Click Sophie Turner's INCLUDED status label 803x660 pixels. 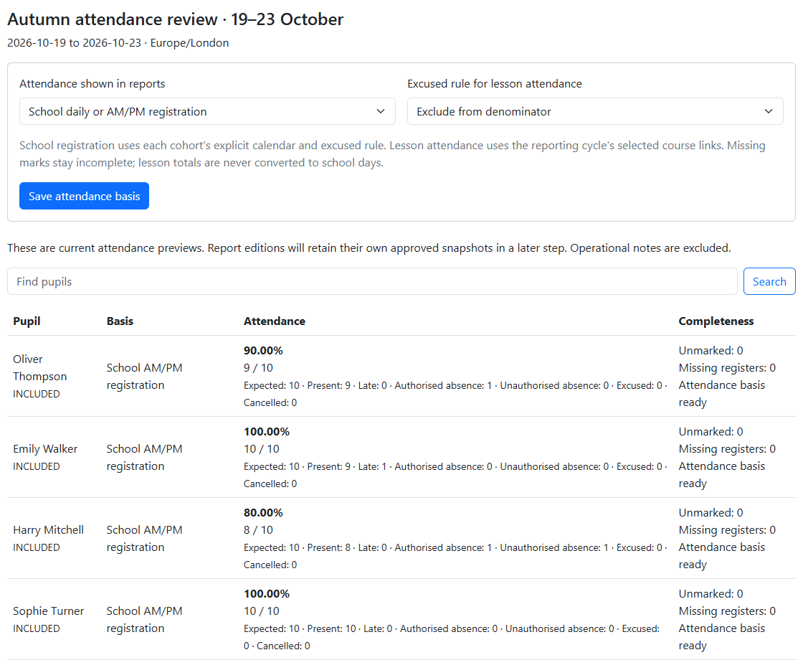[37, 628]
